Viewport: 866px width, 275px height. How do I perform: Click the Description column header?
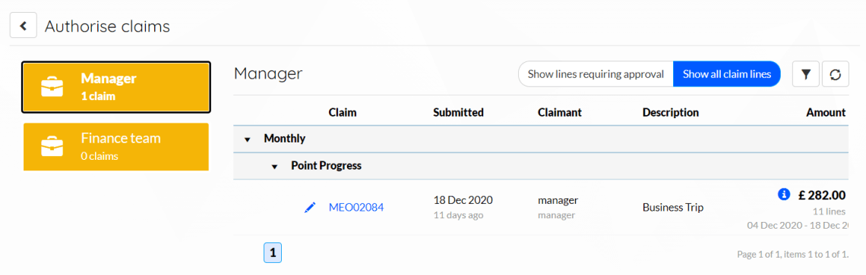click(x=671, y=112)
